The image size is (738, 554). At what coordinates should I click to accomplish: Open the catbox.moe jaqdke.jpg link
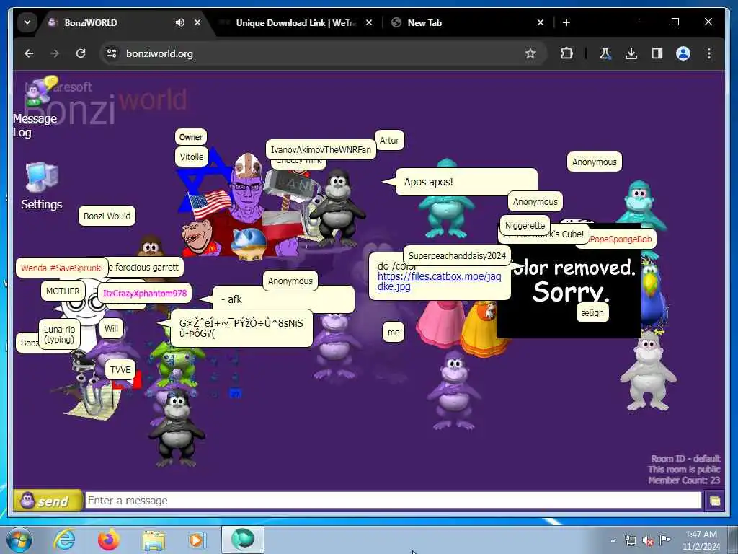click(x=439, y=281)
